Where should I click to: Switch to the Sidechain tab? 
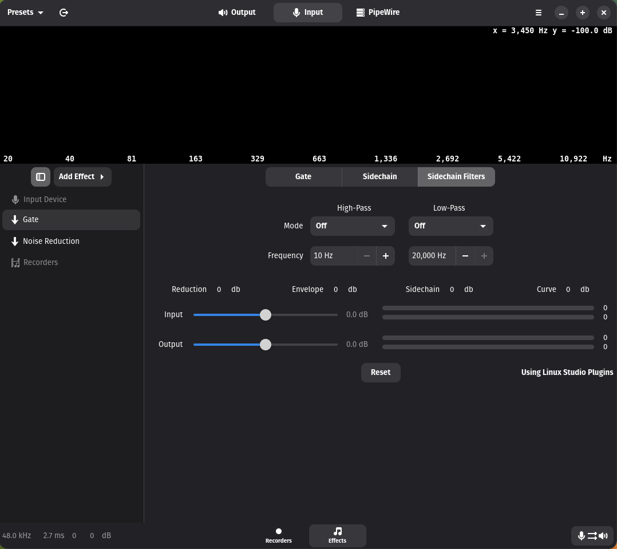coord(379,177)
